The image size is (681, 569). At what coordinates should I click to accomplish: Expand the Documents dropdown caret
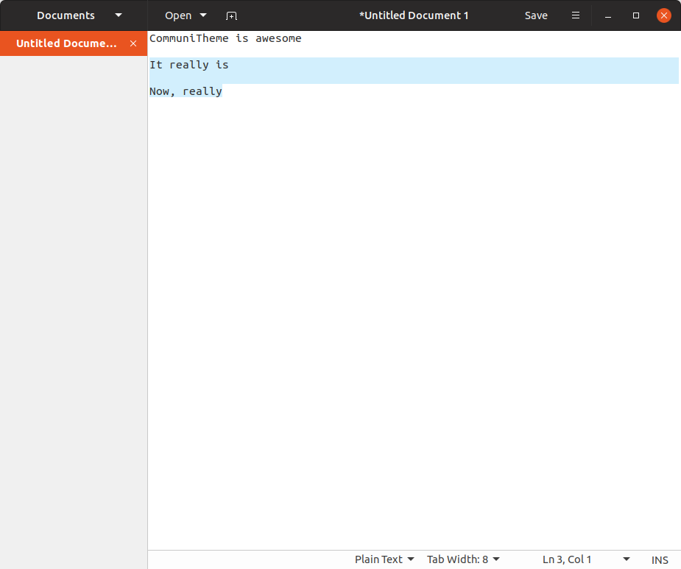pos(118,15)
